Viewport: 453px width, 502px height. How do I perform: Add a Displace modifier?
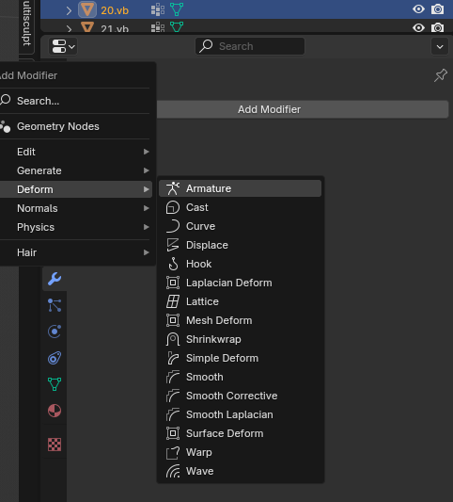241,245
